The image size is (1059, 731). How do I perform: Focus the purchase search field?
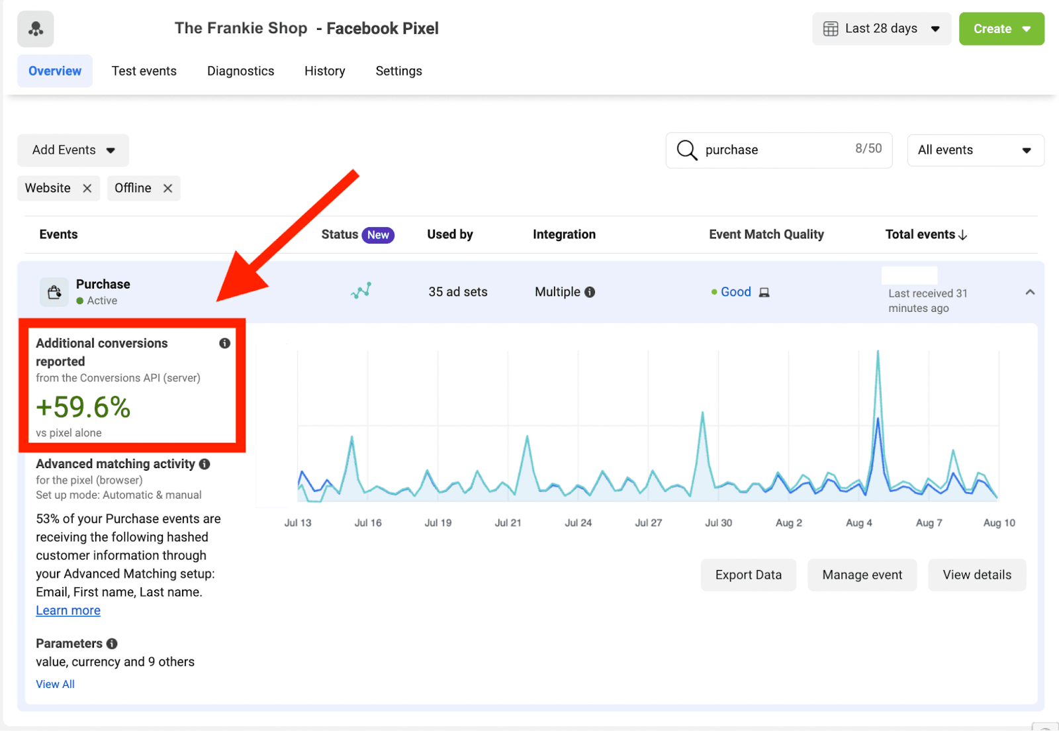coord(779,150)
